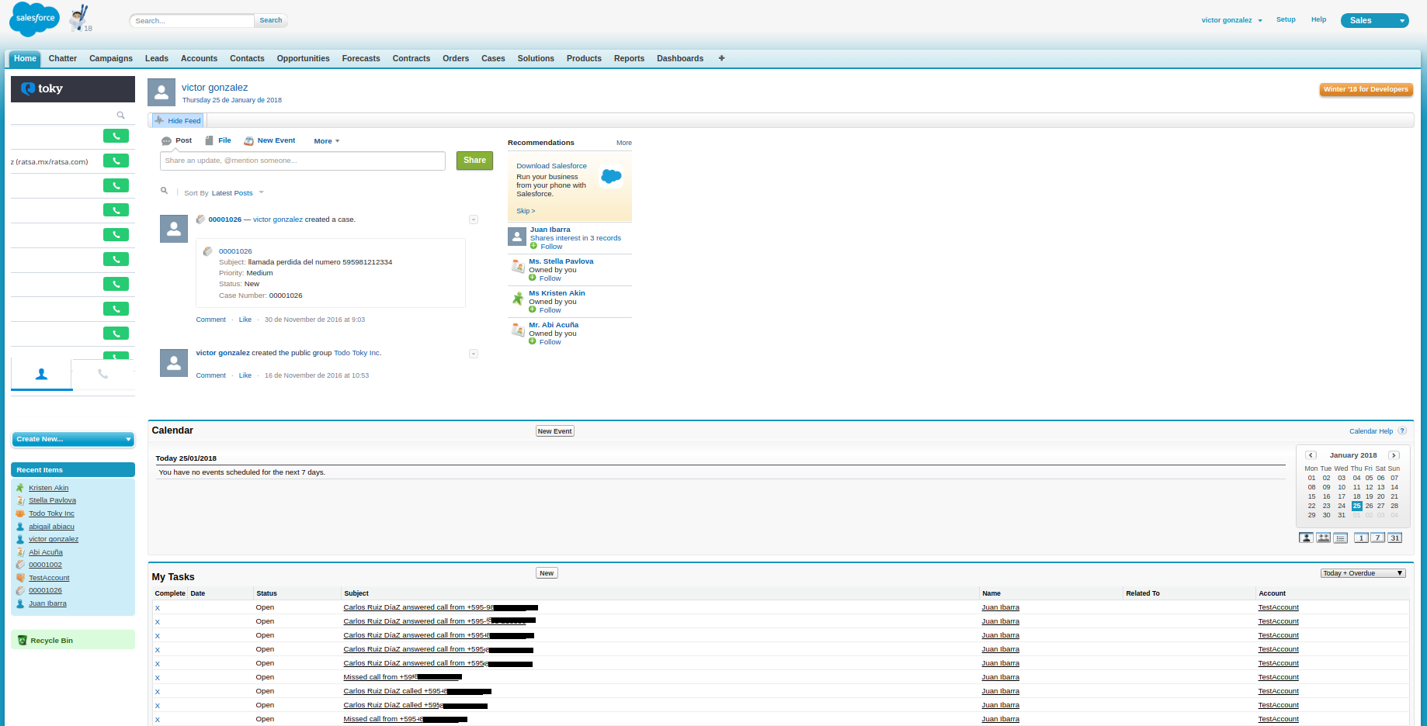Open the Today + Overdue tasks filter
Image resolution: width=1427 pixels, height=726 pixels.
(1363, 573)
